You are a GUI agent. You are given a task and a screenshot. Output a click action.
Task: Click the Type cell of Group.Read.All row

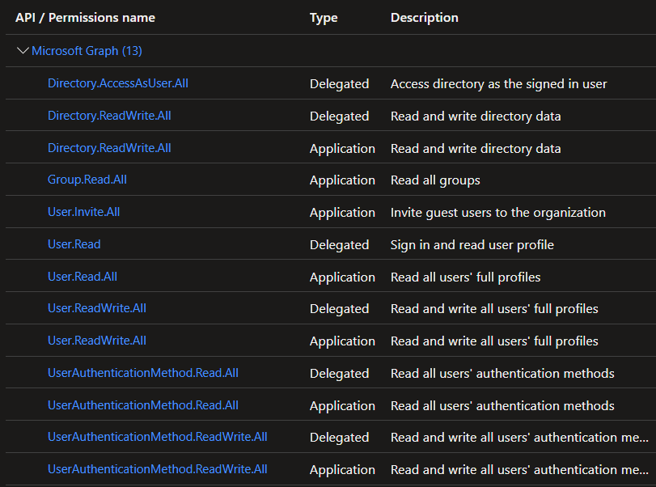click(342, 180)
